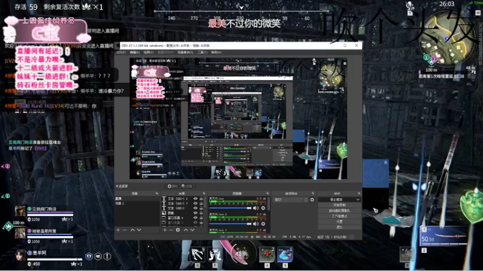The width and height of the screenshot is (483, 271).
Task: Move the scene up with the arrow
Action: click(132, 230)
